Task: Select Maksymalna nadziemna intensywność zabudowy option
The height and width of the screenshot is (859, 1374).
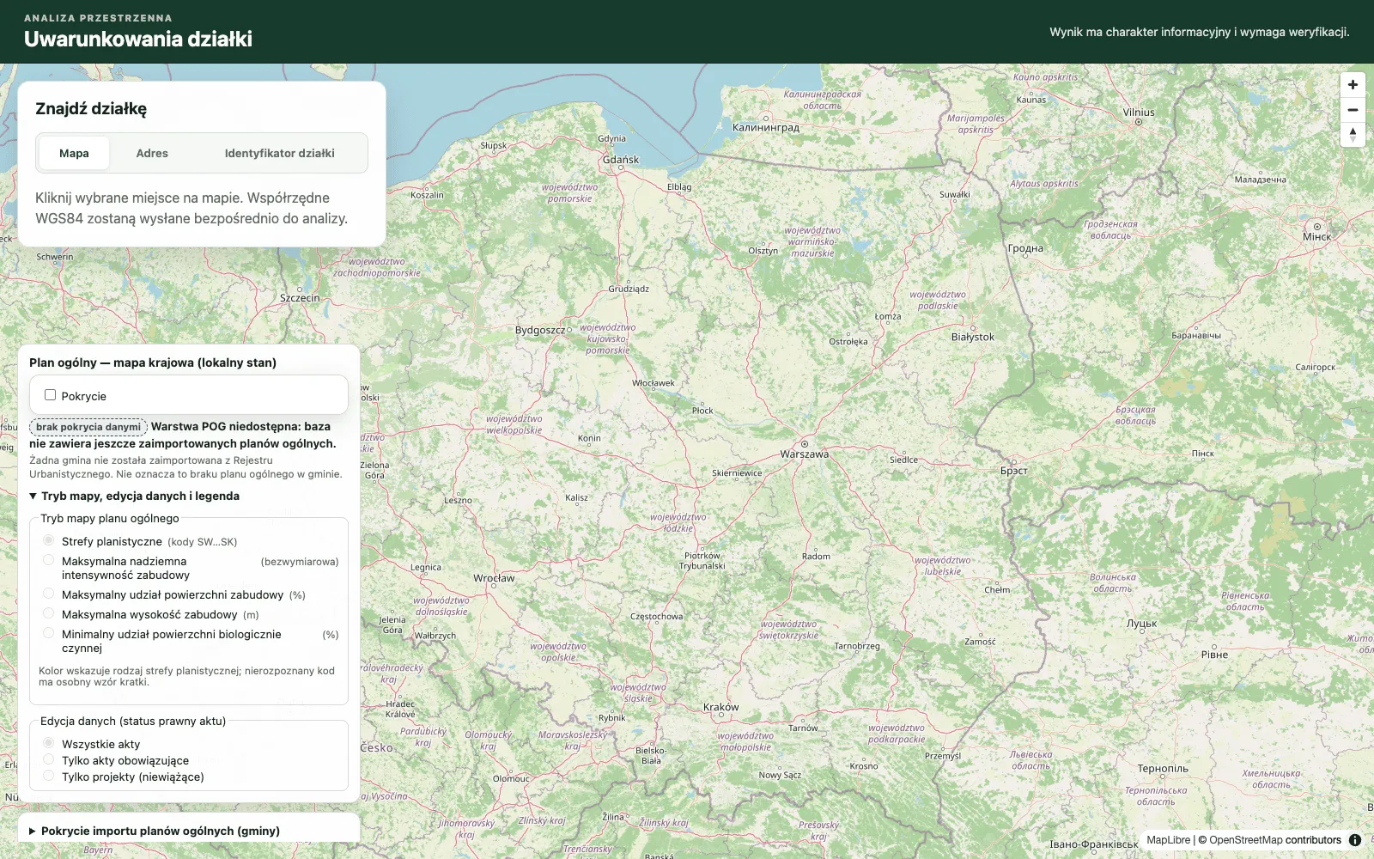Action: 49,560
